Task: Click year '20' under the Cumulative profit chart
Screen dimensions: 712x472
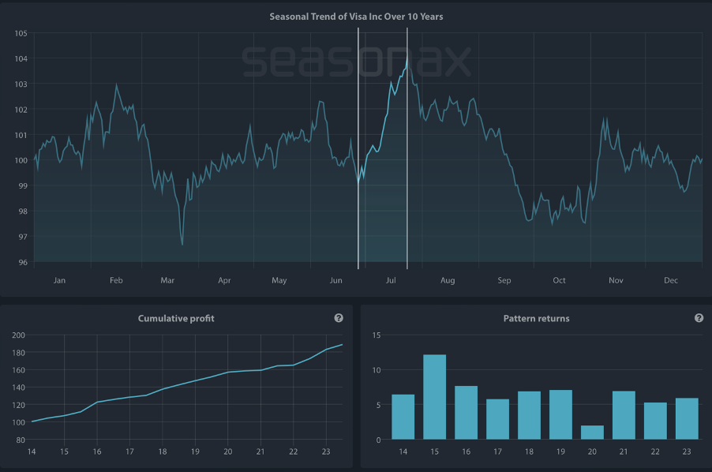Action: coord(228,452)
